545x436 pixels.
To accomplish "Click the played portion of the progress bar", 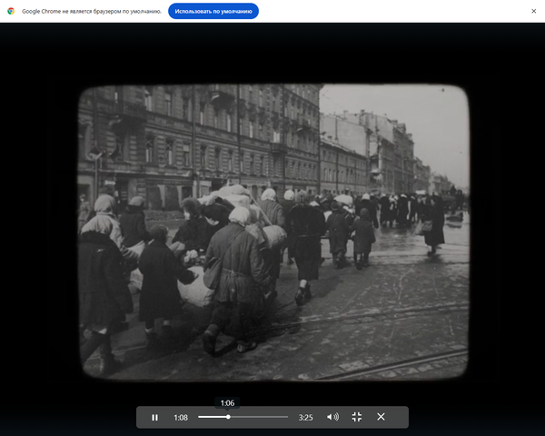I will [211, 417].
